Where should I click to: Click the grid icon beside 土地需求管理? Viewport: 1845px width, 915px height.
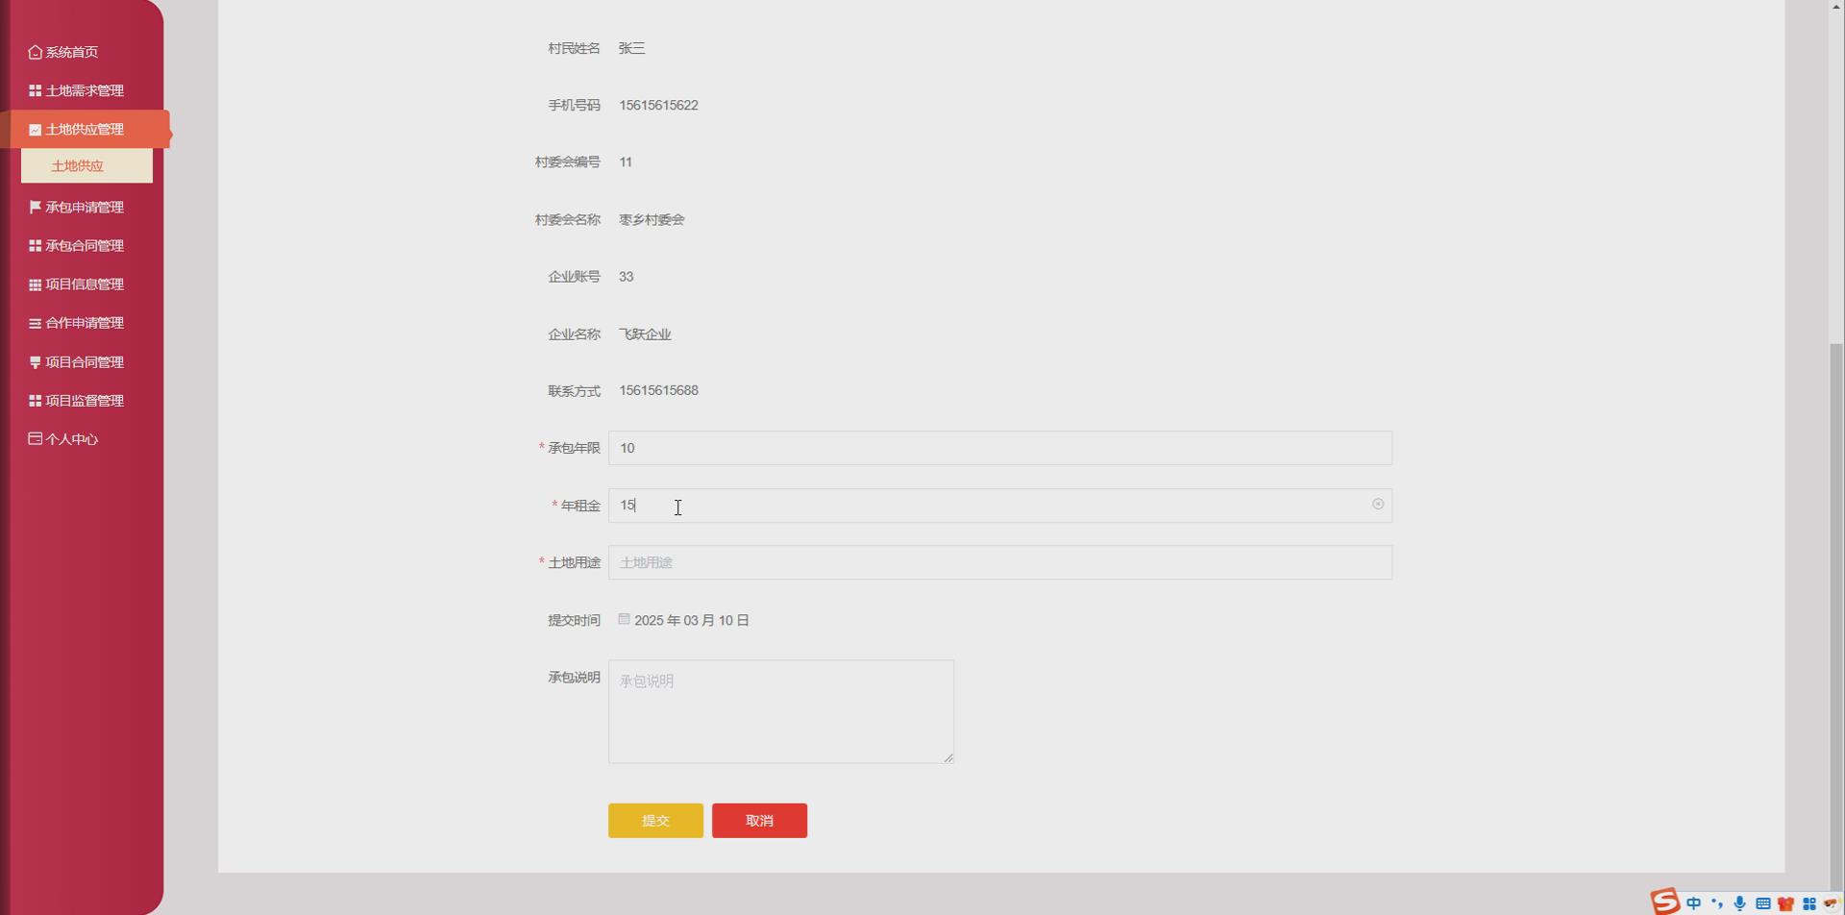[36, 90]
